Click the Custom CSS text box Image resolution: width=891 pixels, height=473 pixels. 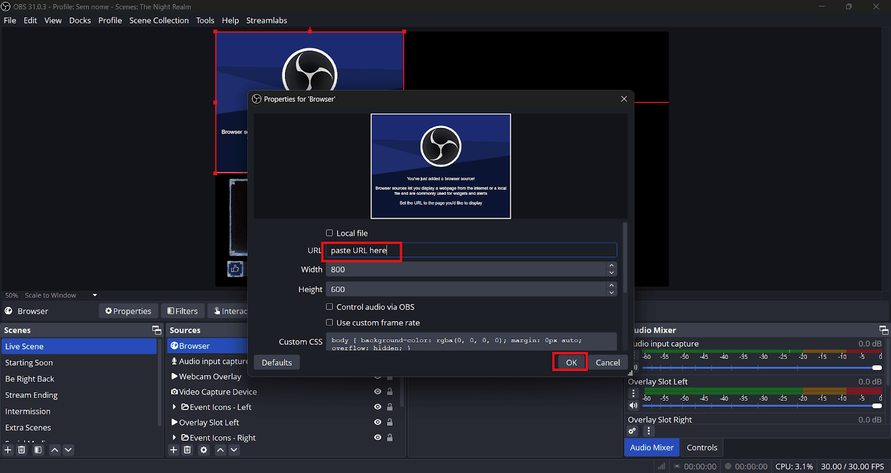pos(471,342)
